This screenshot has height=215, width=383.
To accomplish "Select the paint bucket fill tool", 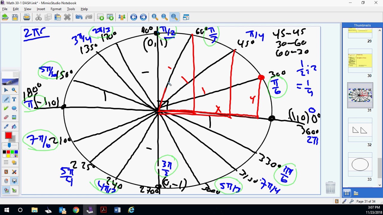I will [14, 126].
